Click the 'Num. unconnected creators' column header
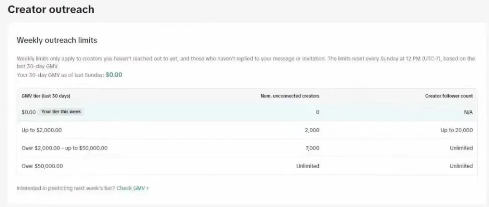The image size is (489, 207). pyautogui.click(x=290, y=96)
